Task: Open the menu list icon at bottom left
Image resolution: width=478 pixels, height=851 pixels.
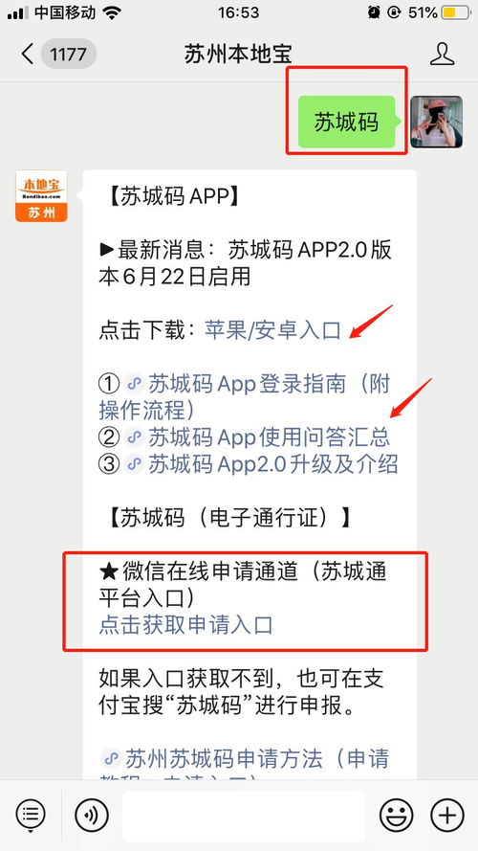Action: tap(31, 814)
